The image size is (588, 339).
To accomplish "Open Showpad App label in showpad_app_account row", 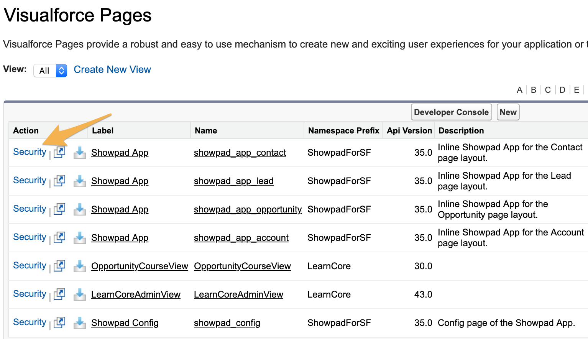I will [120, 238].
